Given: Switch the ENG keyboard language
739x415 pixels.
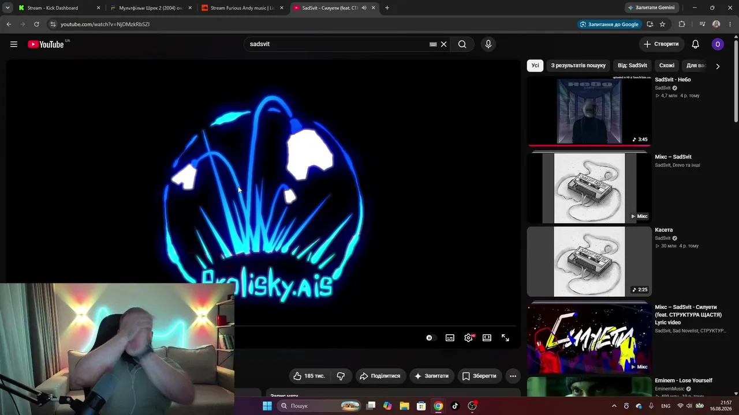Looking at the screenshot, I should [x=666, y=406].
